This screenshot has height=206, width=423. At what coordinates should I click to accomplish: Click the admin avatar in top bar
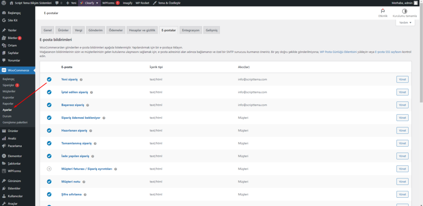coord(416,3)
